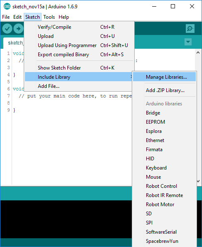Include the Firmata library
This screenshot has height=247, width=202.
pos(164,150)
